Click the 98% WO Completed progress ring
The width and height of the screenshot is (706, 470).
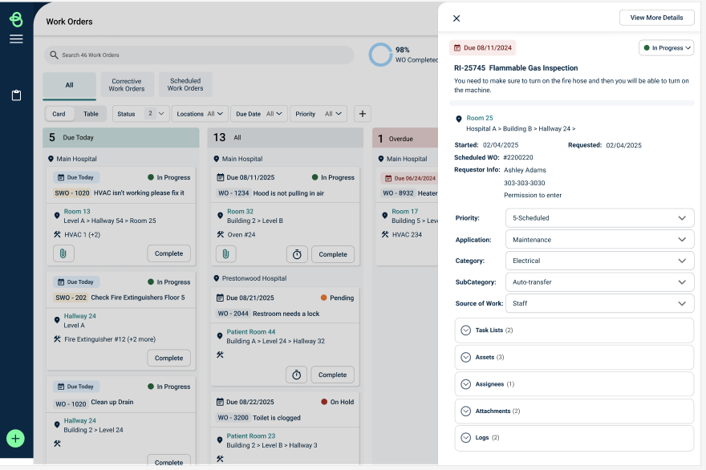380,55
